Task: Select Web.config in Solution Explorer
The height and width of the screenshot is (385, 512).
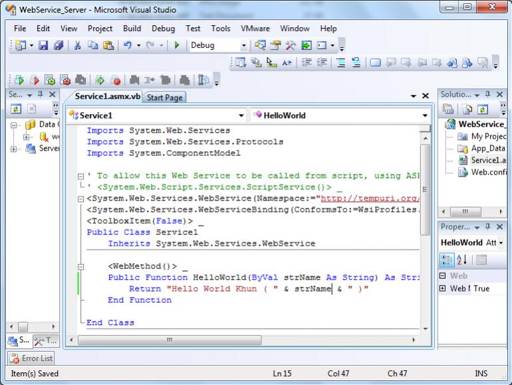Action: coord(488,173)
